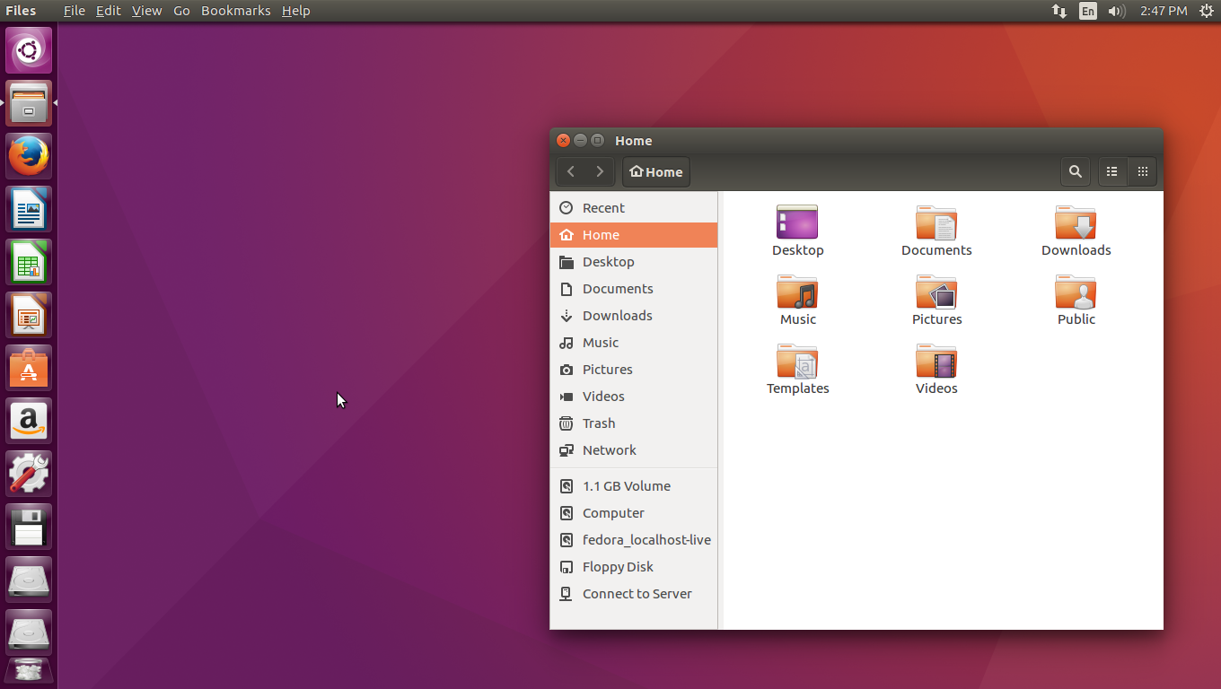Open the Help menu

295,11
